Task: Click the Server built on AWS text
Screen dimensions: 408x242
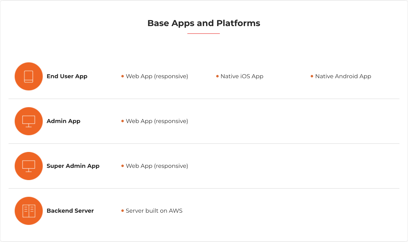Action: (x=154, y=211)
